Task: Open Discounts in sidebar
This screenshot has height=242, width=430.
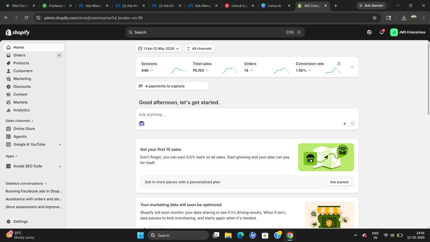Action: point(34,87)
